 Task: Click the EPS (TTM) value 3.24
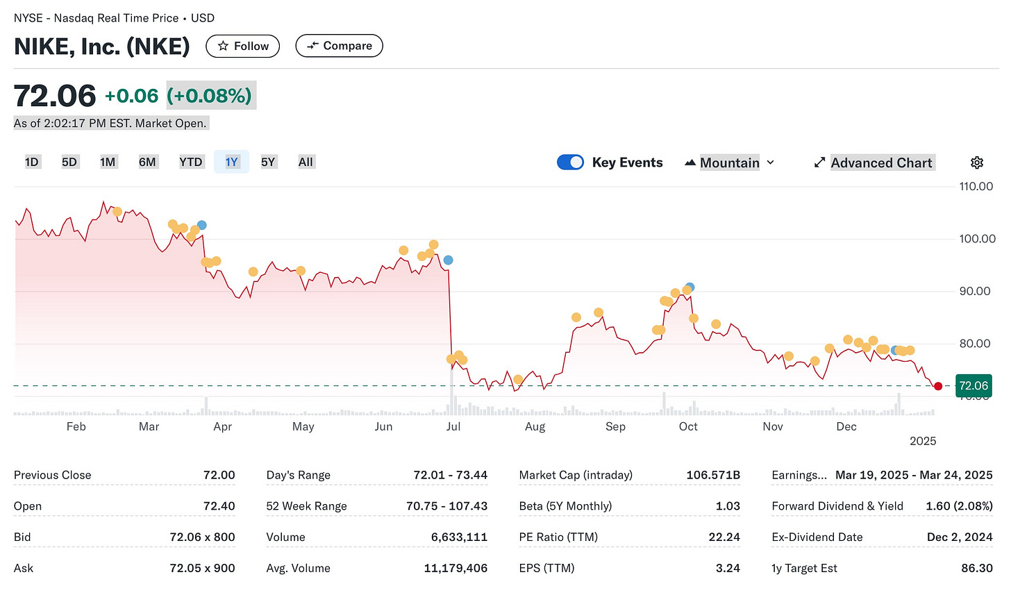click(x=728, y=568)
